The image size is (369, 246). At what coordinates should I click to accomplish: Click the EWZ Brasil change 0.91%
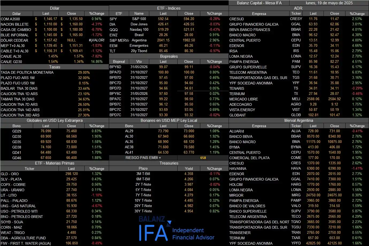(214, 35)
